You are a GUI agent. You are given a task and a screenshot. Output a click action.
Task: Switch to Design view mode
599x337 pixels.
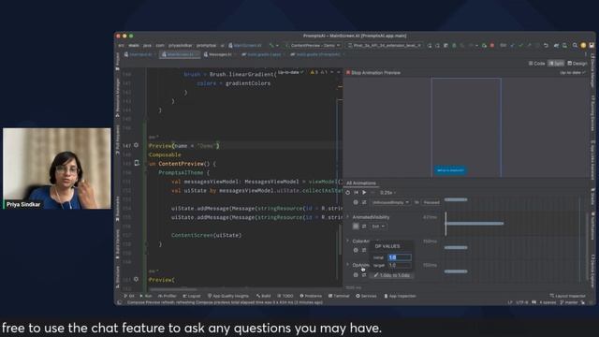pos(577,64)
